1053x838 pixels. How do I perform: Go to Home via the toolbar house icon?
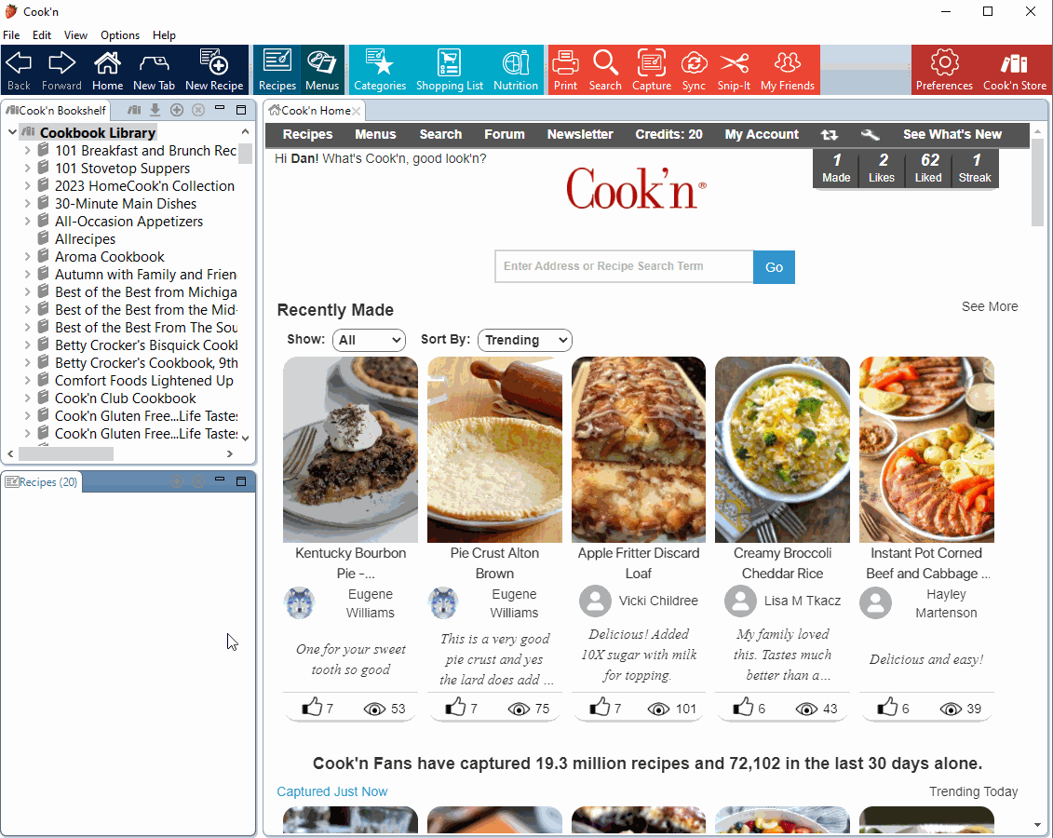[107, 70]
